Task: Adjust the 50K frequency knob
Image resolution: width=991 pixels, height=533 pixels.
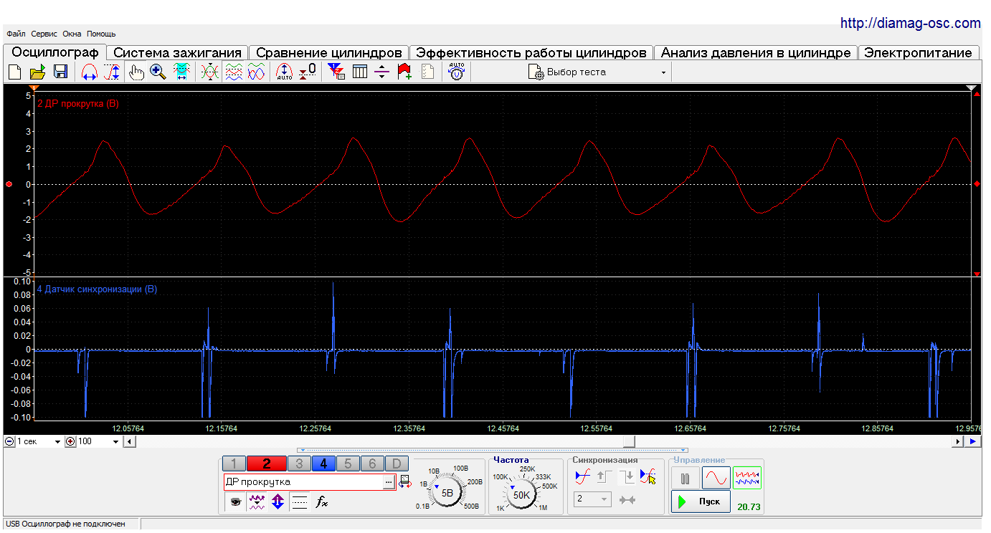Action: [x=522, y=494]
